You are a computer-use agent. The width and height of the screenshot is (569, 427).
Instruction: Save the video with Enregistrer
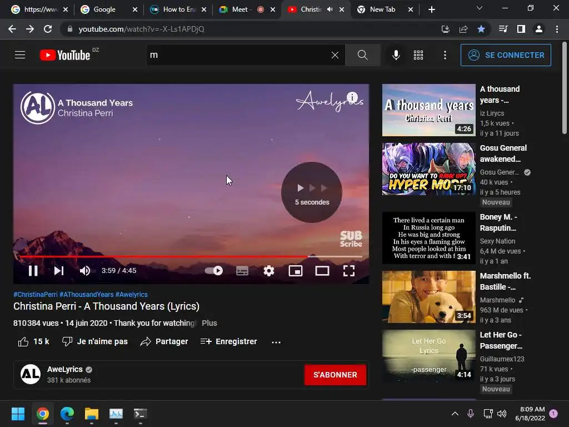(228, 342)
